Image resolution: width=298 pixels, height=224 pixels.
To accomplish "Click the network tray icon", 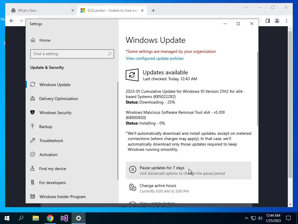I will tap(253, 218).
